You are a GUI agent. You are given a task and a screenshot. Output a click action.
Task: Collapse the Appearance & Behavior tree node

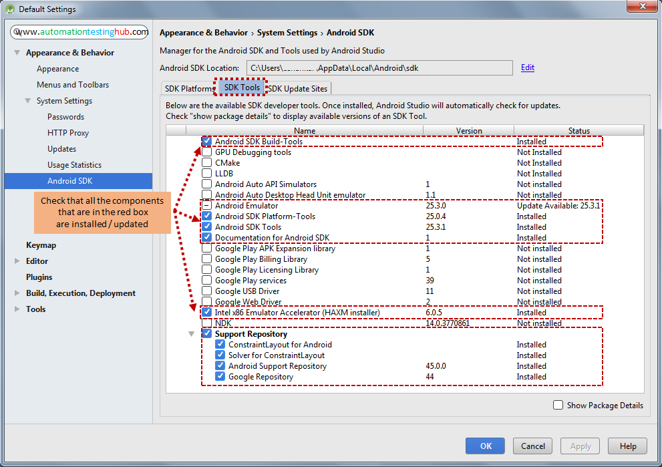[17, 53]
